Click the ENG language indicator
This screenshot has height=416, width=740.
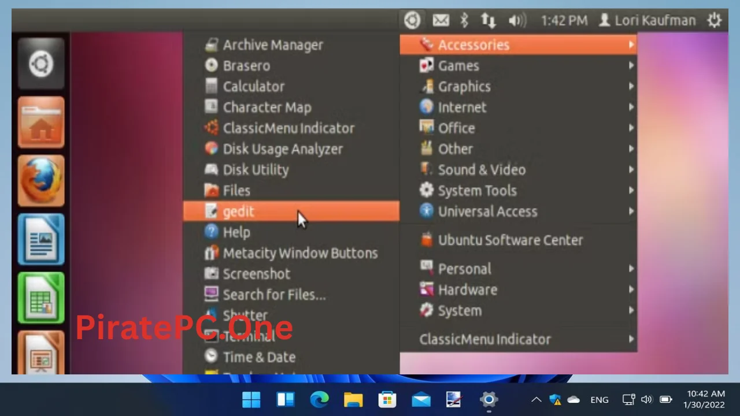click(x=600, y=400)
